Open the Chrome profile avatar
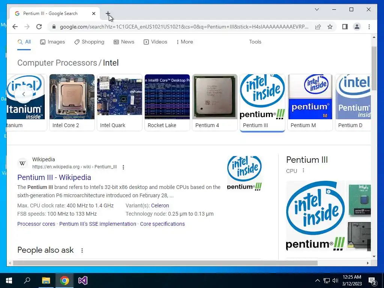384x288 pixels. click(357, 27)
